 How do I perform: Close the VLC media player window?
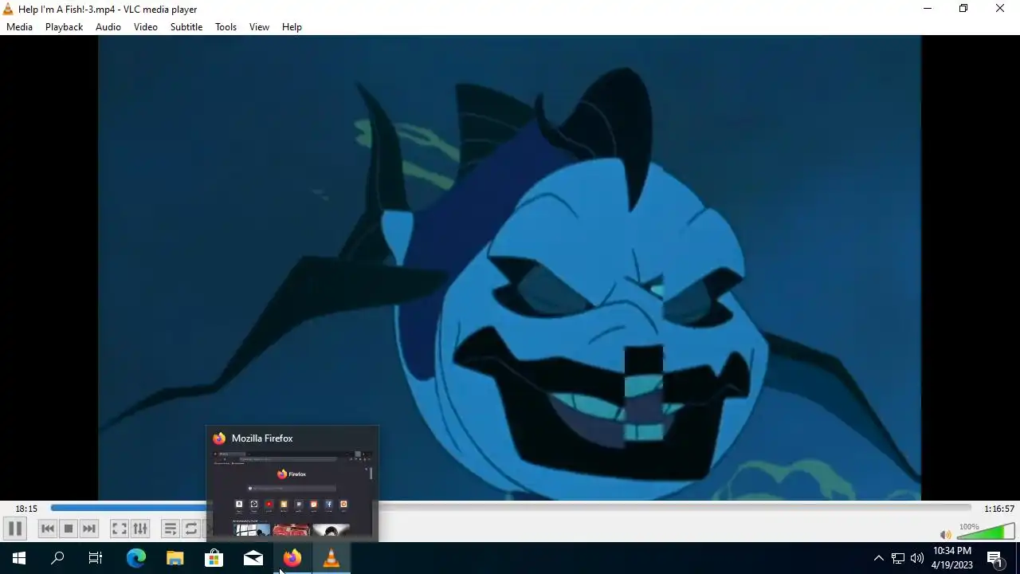[x=1000, y=9]
